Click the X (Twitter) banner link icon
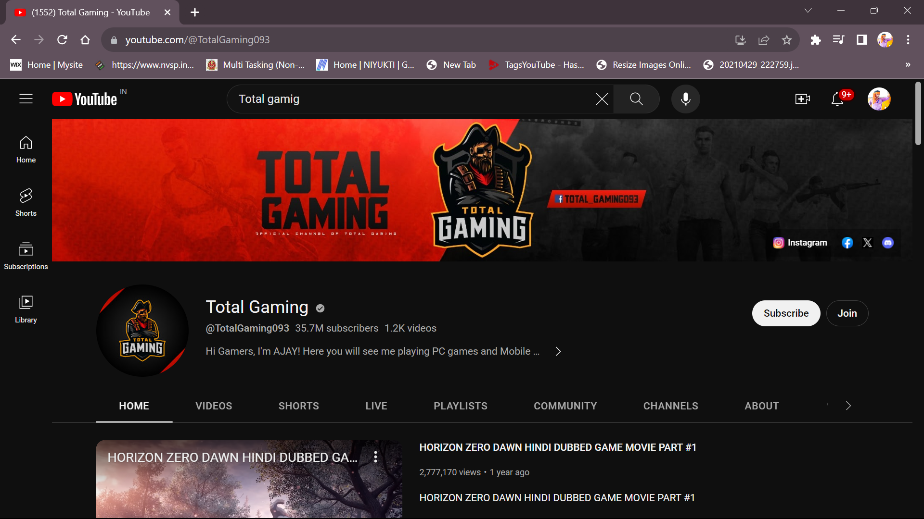This screenshot has width=924, height=519. point(867,243)
